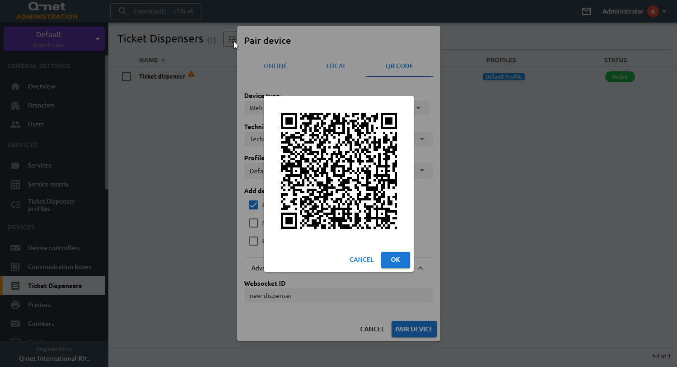
Task: Cancel the QR code dialog
Action: (361, 260)
